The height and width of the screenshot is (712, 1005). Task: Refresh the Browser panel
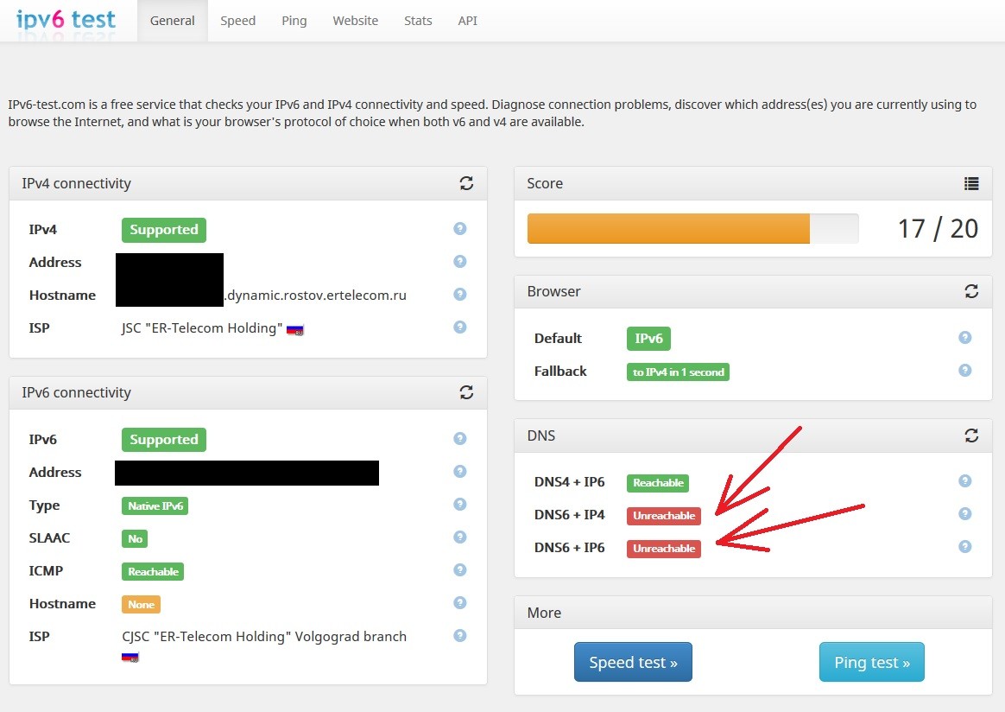[971, 291]
